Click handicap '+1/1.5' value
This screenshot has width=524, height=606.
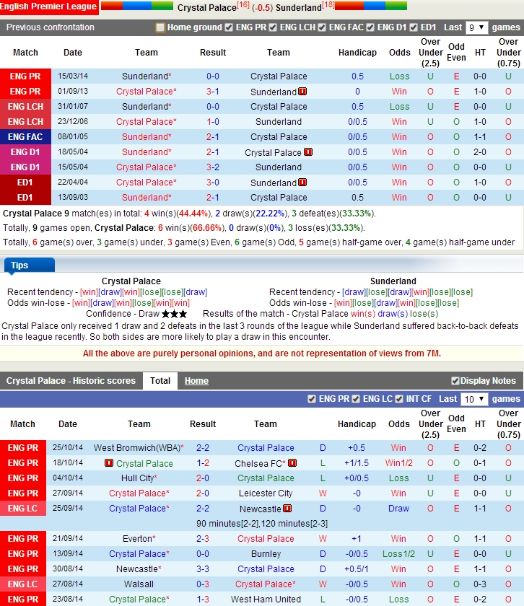[x=357, y=463]
